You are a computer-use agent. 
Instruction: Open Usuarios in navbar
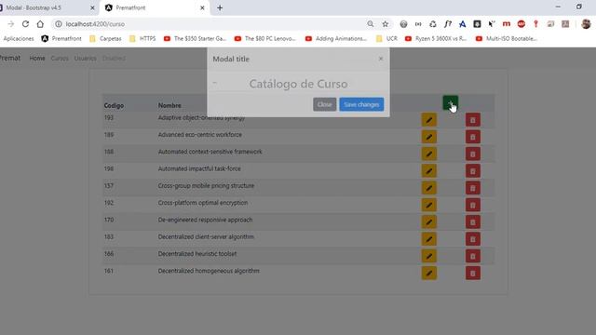[x=85, y=58]
